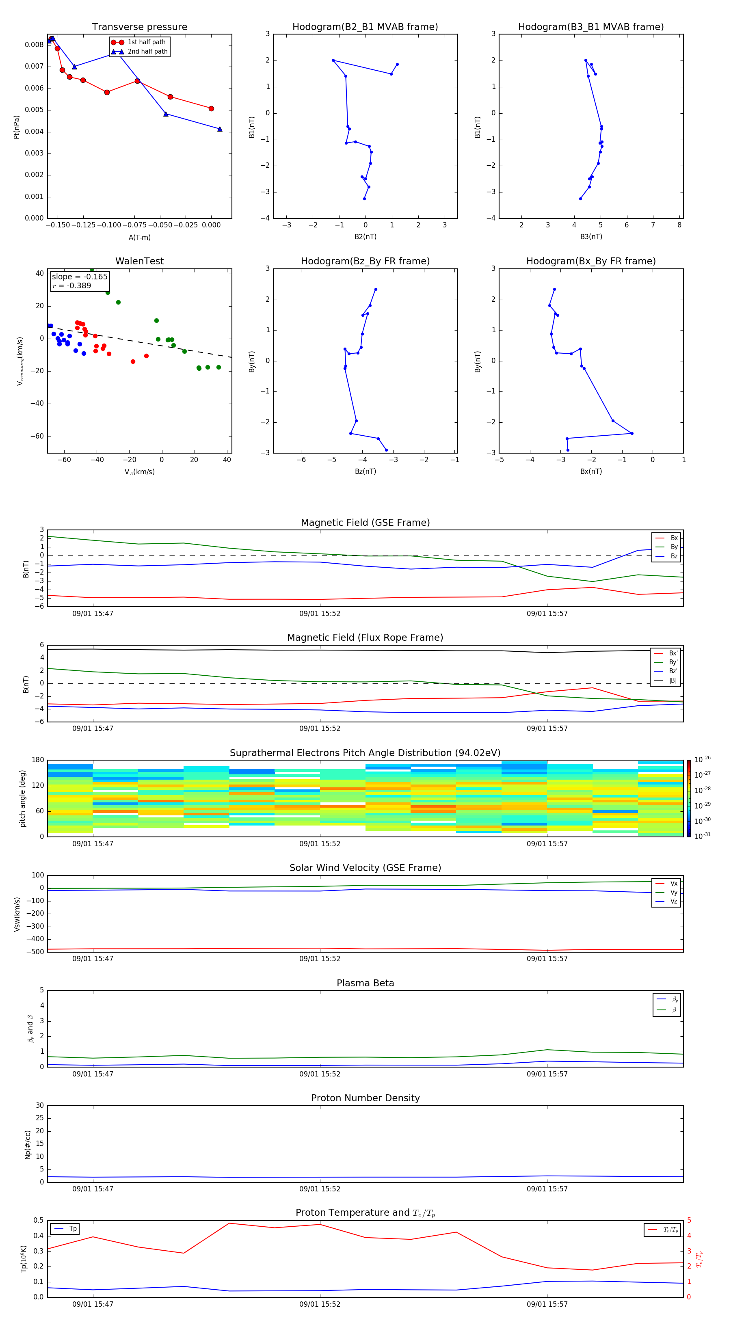Click 'Magnetic Field (Flux Rope Frame)' title
731x1340 pixels.
(x=365, y=638)
